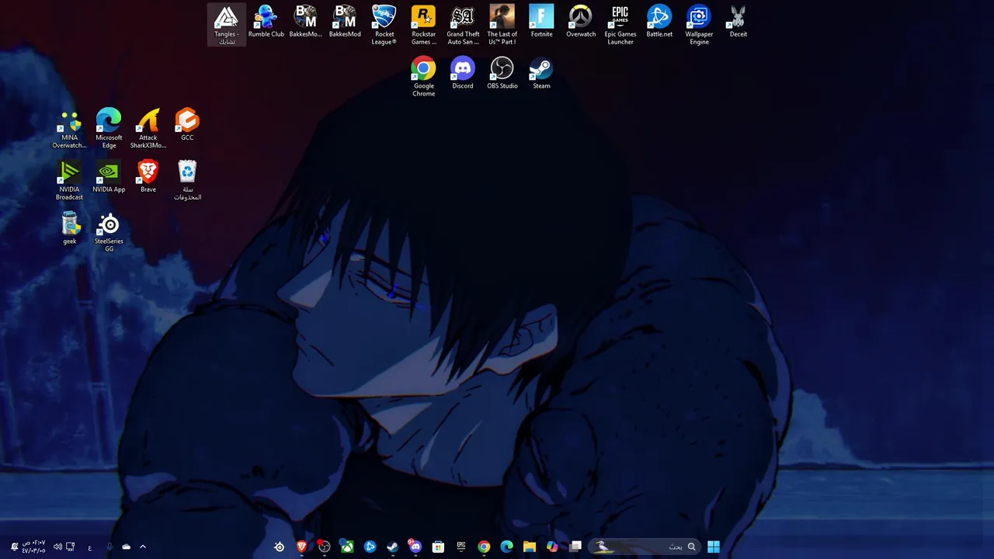This screenshot has width=994, height=559.
Task: Open Steam from the taskbar
Action: pyautogui.click(x=393, y=547)
